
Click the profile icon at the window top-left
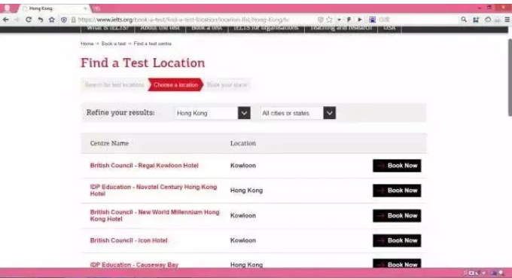click(x=8, y=8)
